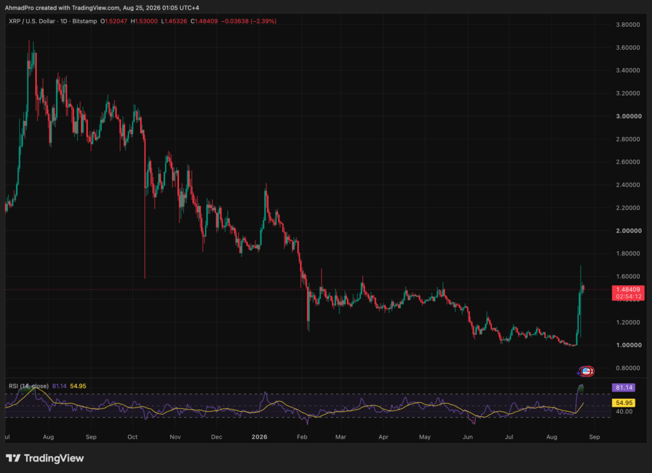The height and width of the screenshot is (473, 652).
Task: Click the May label on time axis
Action: point(425,437)
